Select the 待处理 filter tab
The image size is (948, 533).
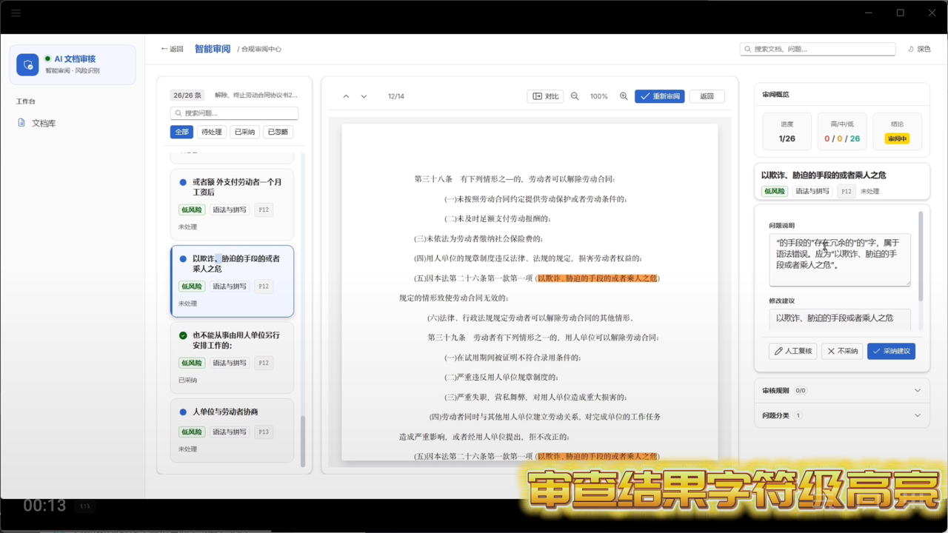click(212, 132)
